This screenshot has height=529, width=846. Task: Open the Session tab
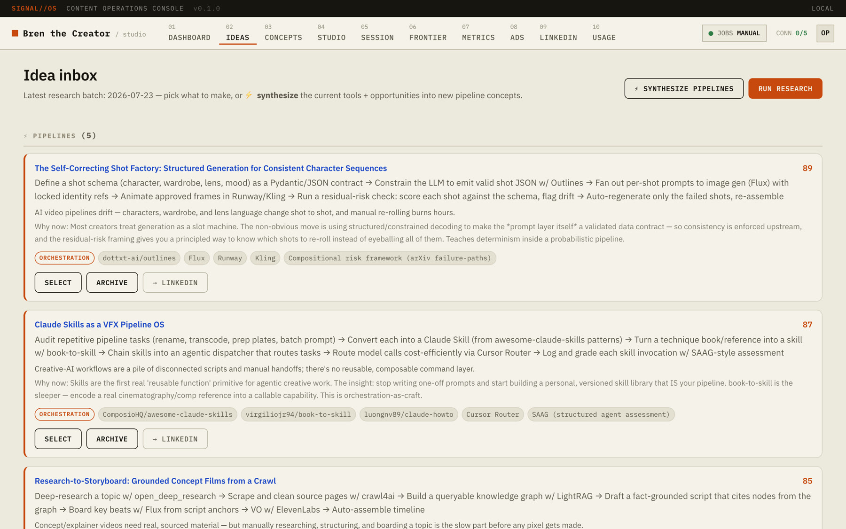tap(377, 33)
